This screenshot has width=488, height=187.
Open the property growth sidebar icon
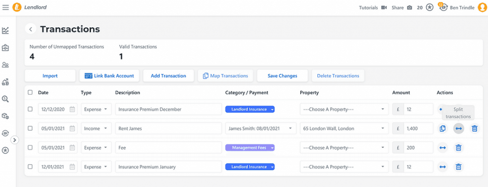[5, 82]
